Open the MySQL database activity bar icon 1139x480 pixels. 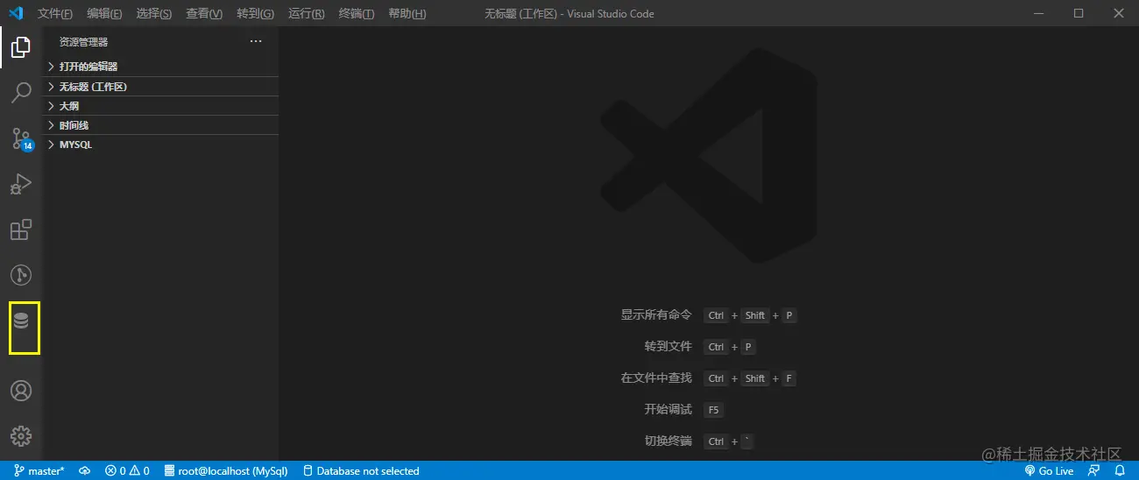click(x=21, y=321)
